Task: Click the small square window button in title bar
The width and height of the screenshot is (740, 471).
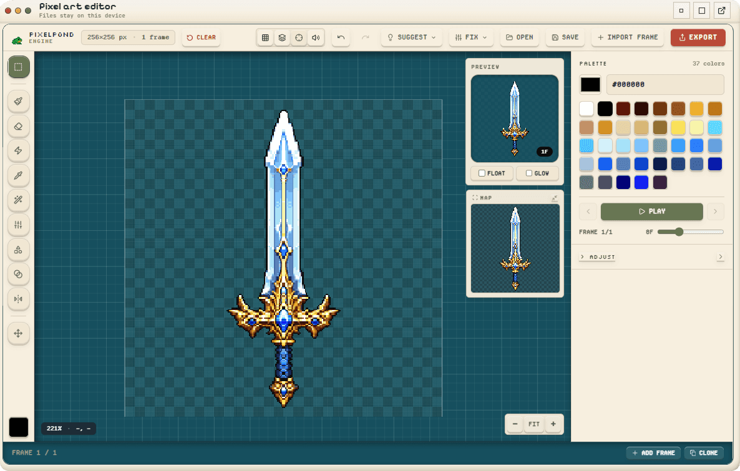Action: tap(681, 11)
